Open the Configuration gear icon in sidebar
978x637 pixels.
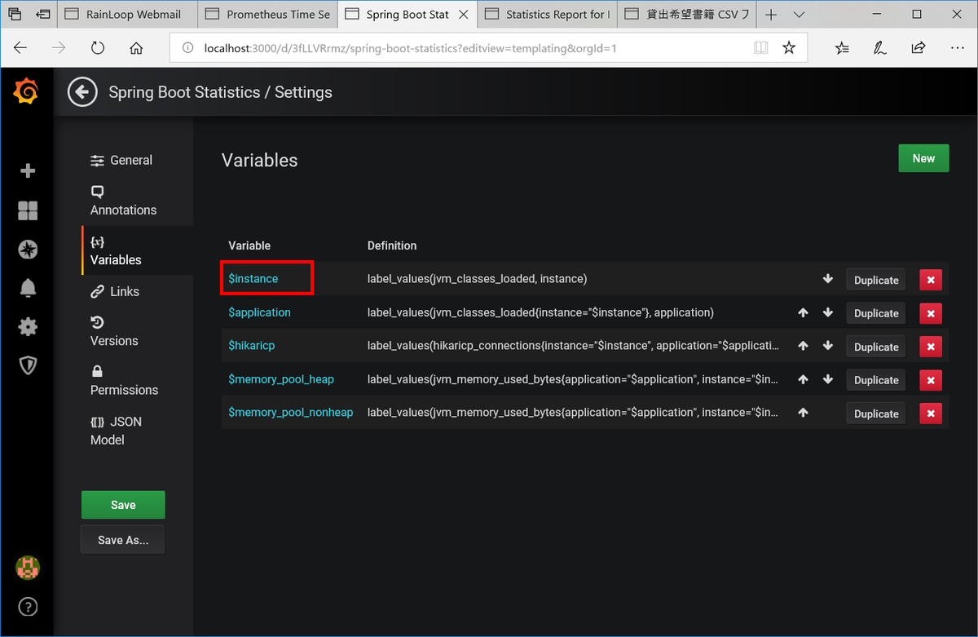[28, 327]
